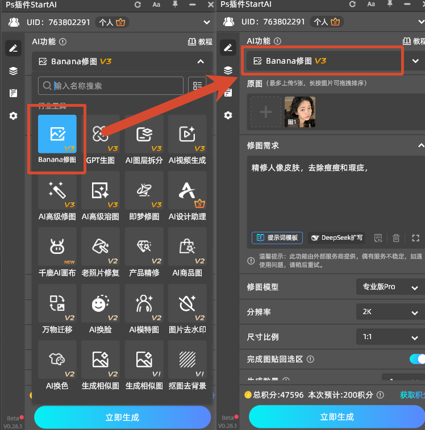Collapse the 修图需求 section
Viewport: 425px width, 430px height.
pyautogui.click(x=421, y=145)
